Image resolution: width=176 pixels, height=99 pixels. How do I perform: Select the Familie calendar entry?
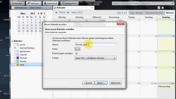(x=23, y=61)
